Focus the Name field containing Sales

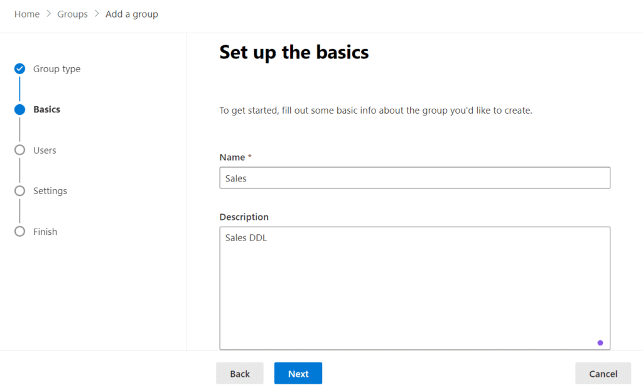coord(414,178)
